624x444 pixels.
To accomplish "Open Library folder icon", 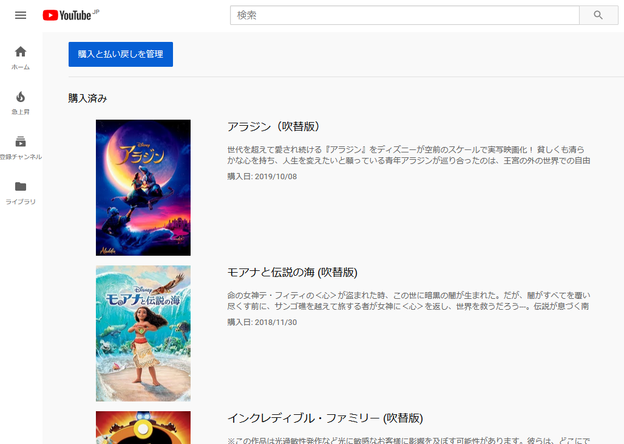I will [21, 186].
